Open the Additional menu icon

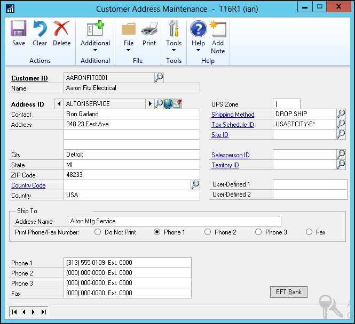click(95, 28)
